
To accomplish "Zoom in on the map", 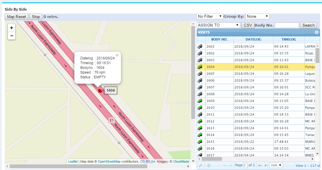I will (x=12, y=28).
